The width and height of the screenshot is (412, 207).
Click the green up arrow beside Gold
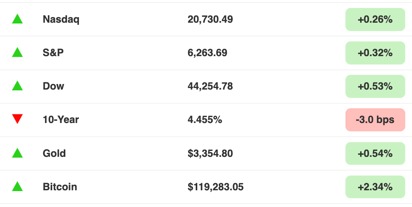[x=18, y=153]
